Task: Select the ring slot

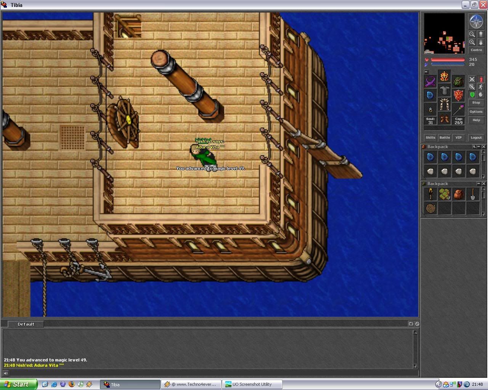Action: [x=430, y=110]
